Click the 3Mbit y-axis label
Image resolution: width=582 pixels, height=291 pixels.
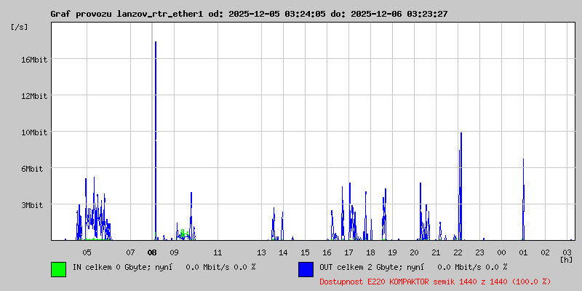(34, 205)
